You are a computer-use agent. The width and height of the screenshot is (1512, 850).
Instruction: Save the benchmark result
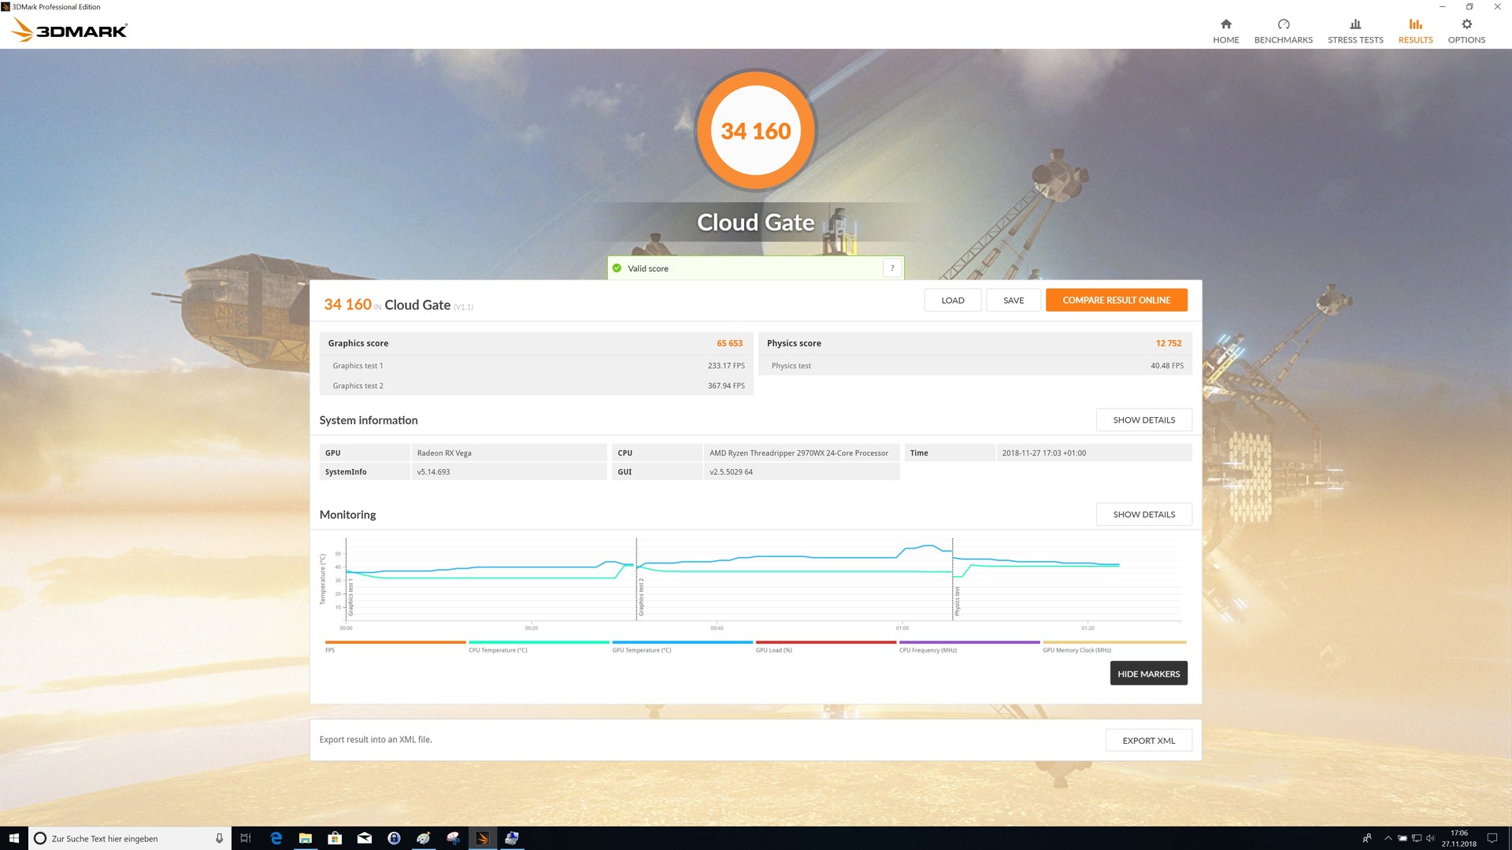1013,300
